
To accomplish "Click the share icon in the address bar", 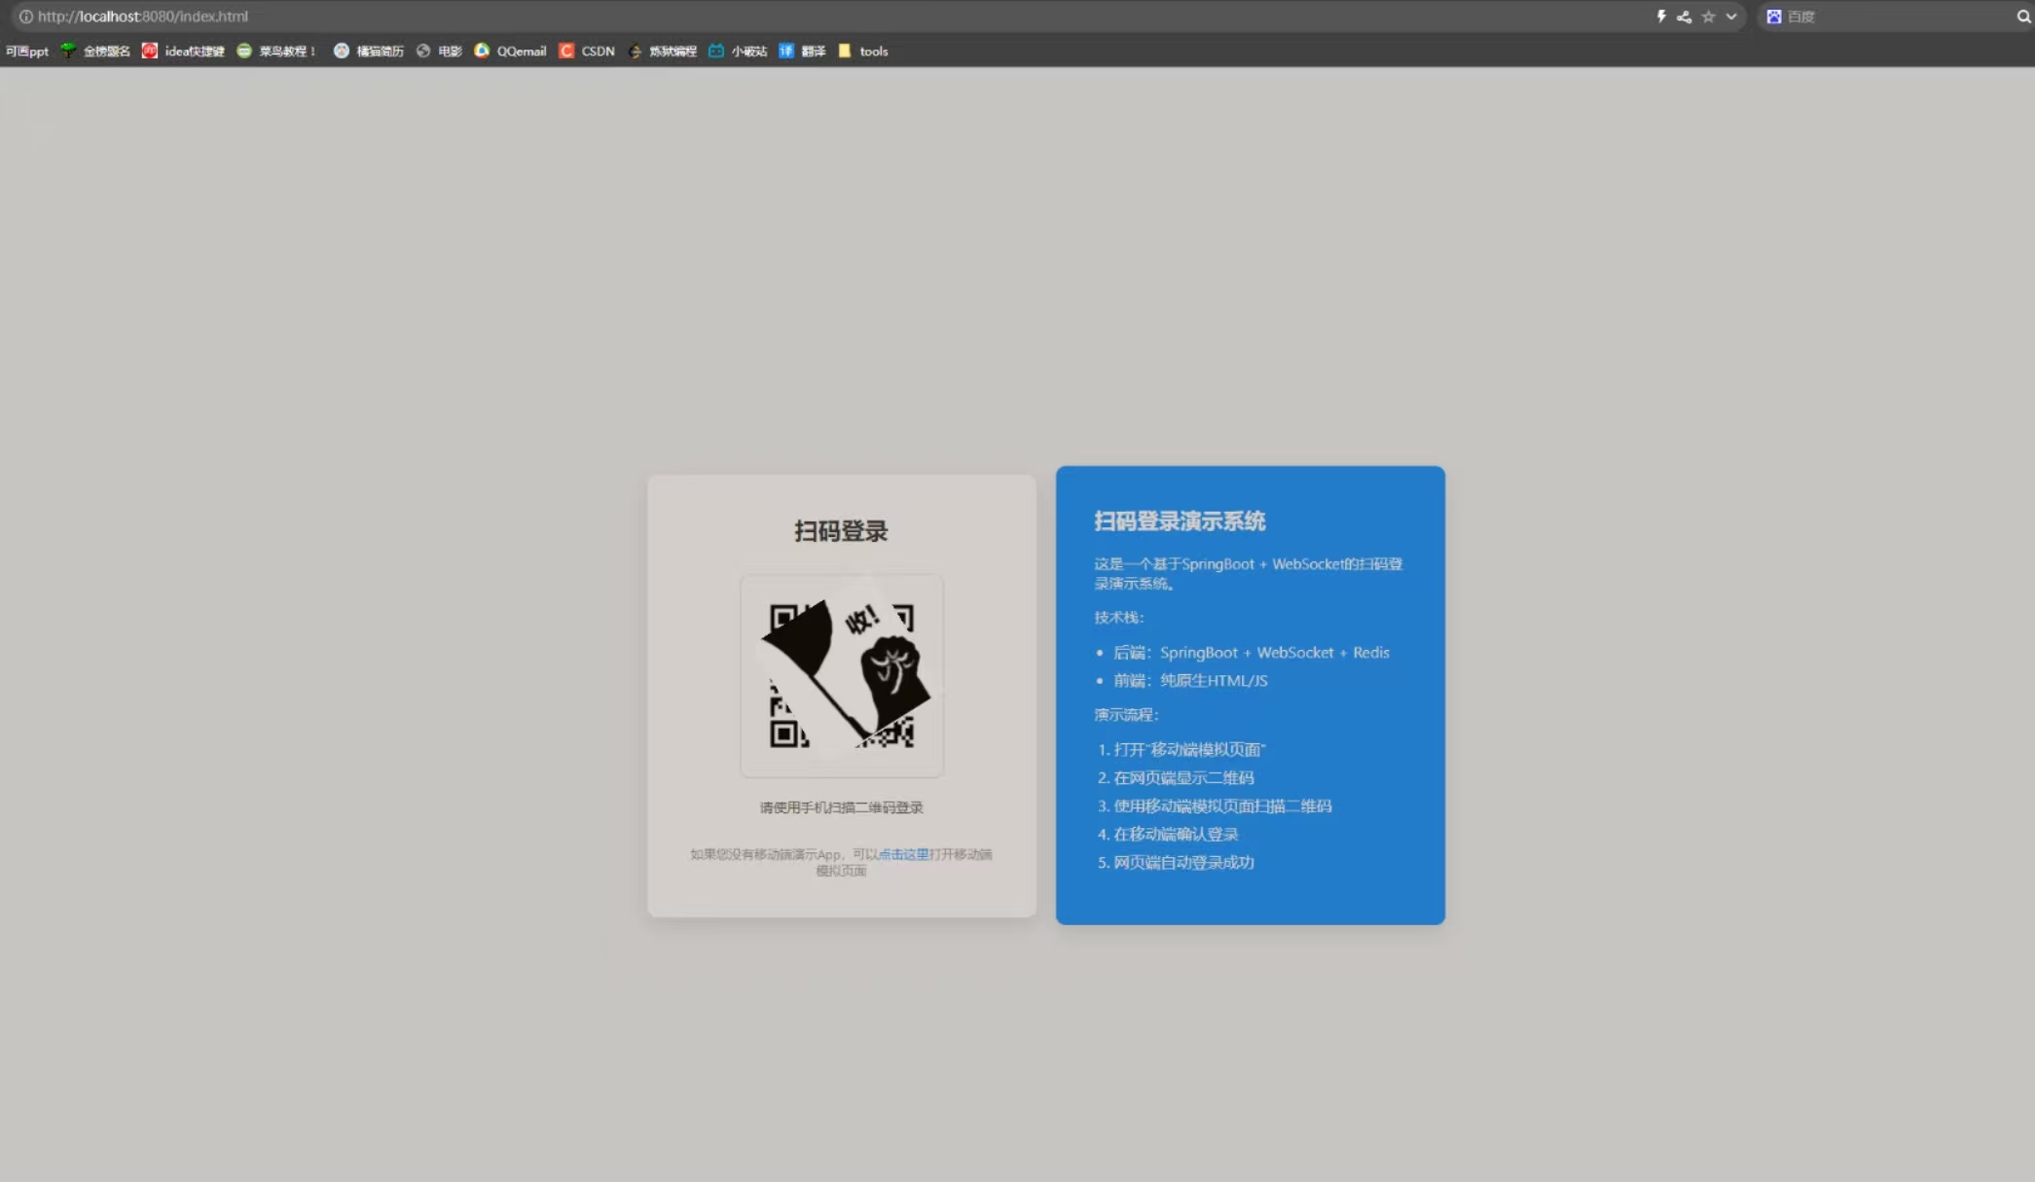I will point(1685,17).
